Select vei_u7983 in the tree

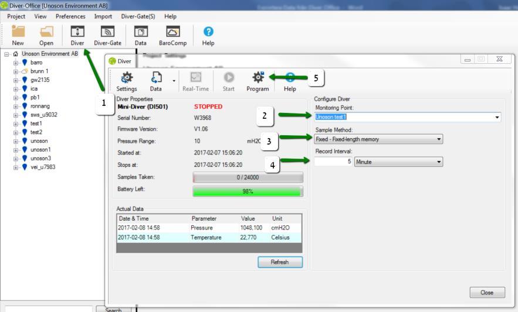click(x=43, y=167)
